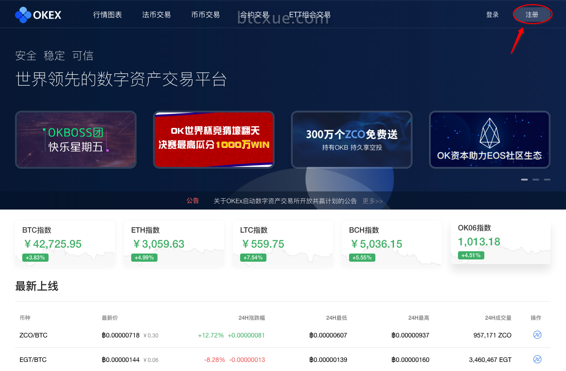Select 币币交易 navigation item
566x371 pixels.
pyautogui.click(x=206, y=15)
